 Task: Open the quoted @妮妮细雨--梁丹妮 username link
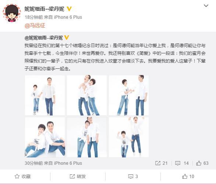coord(44,38)
